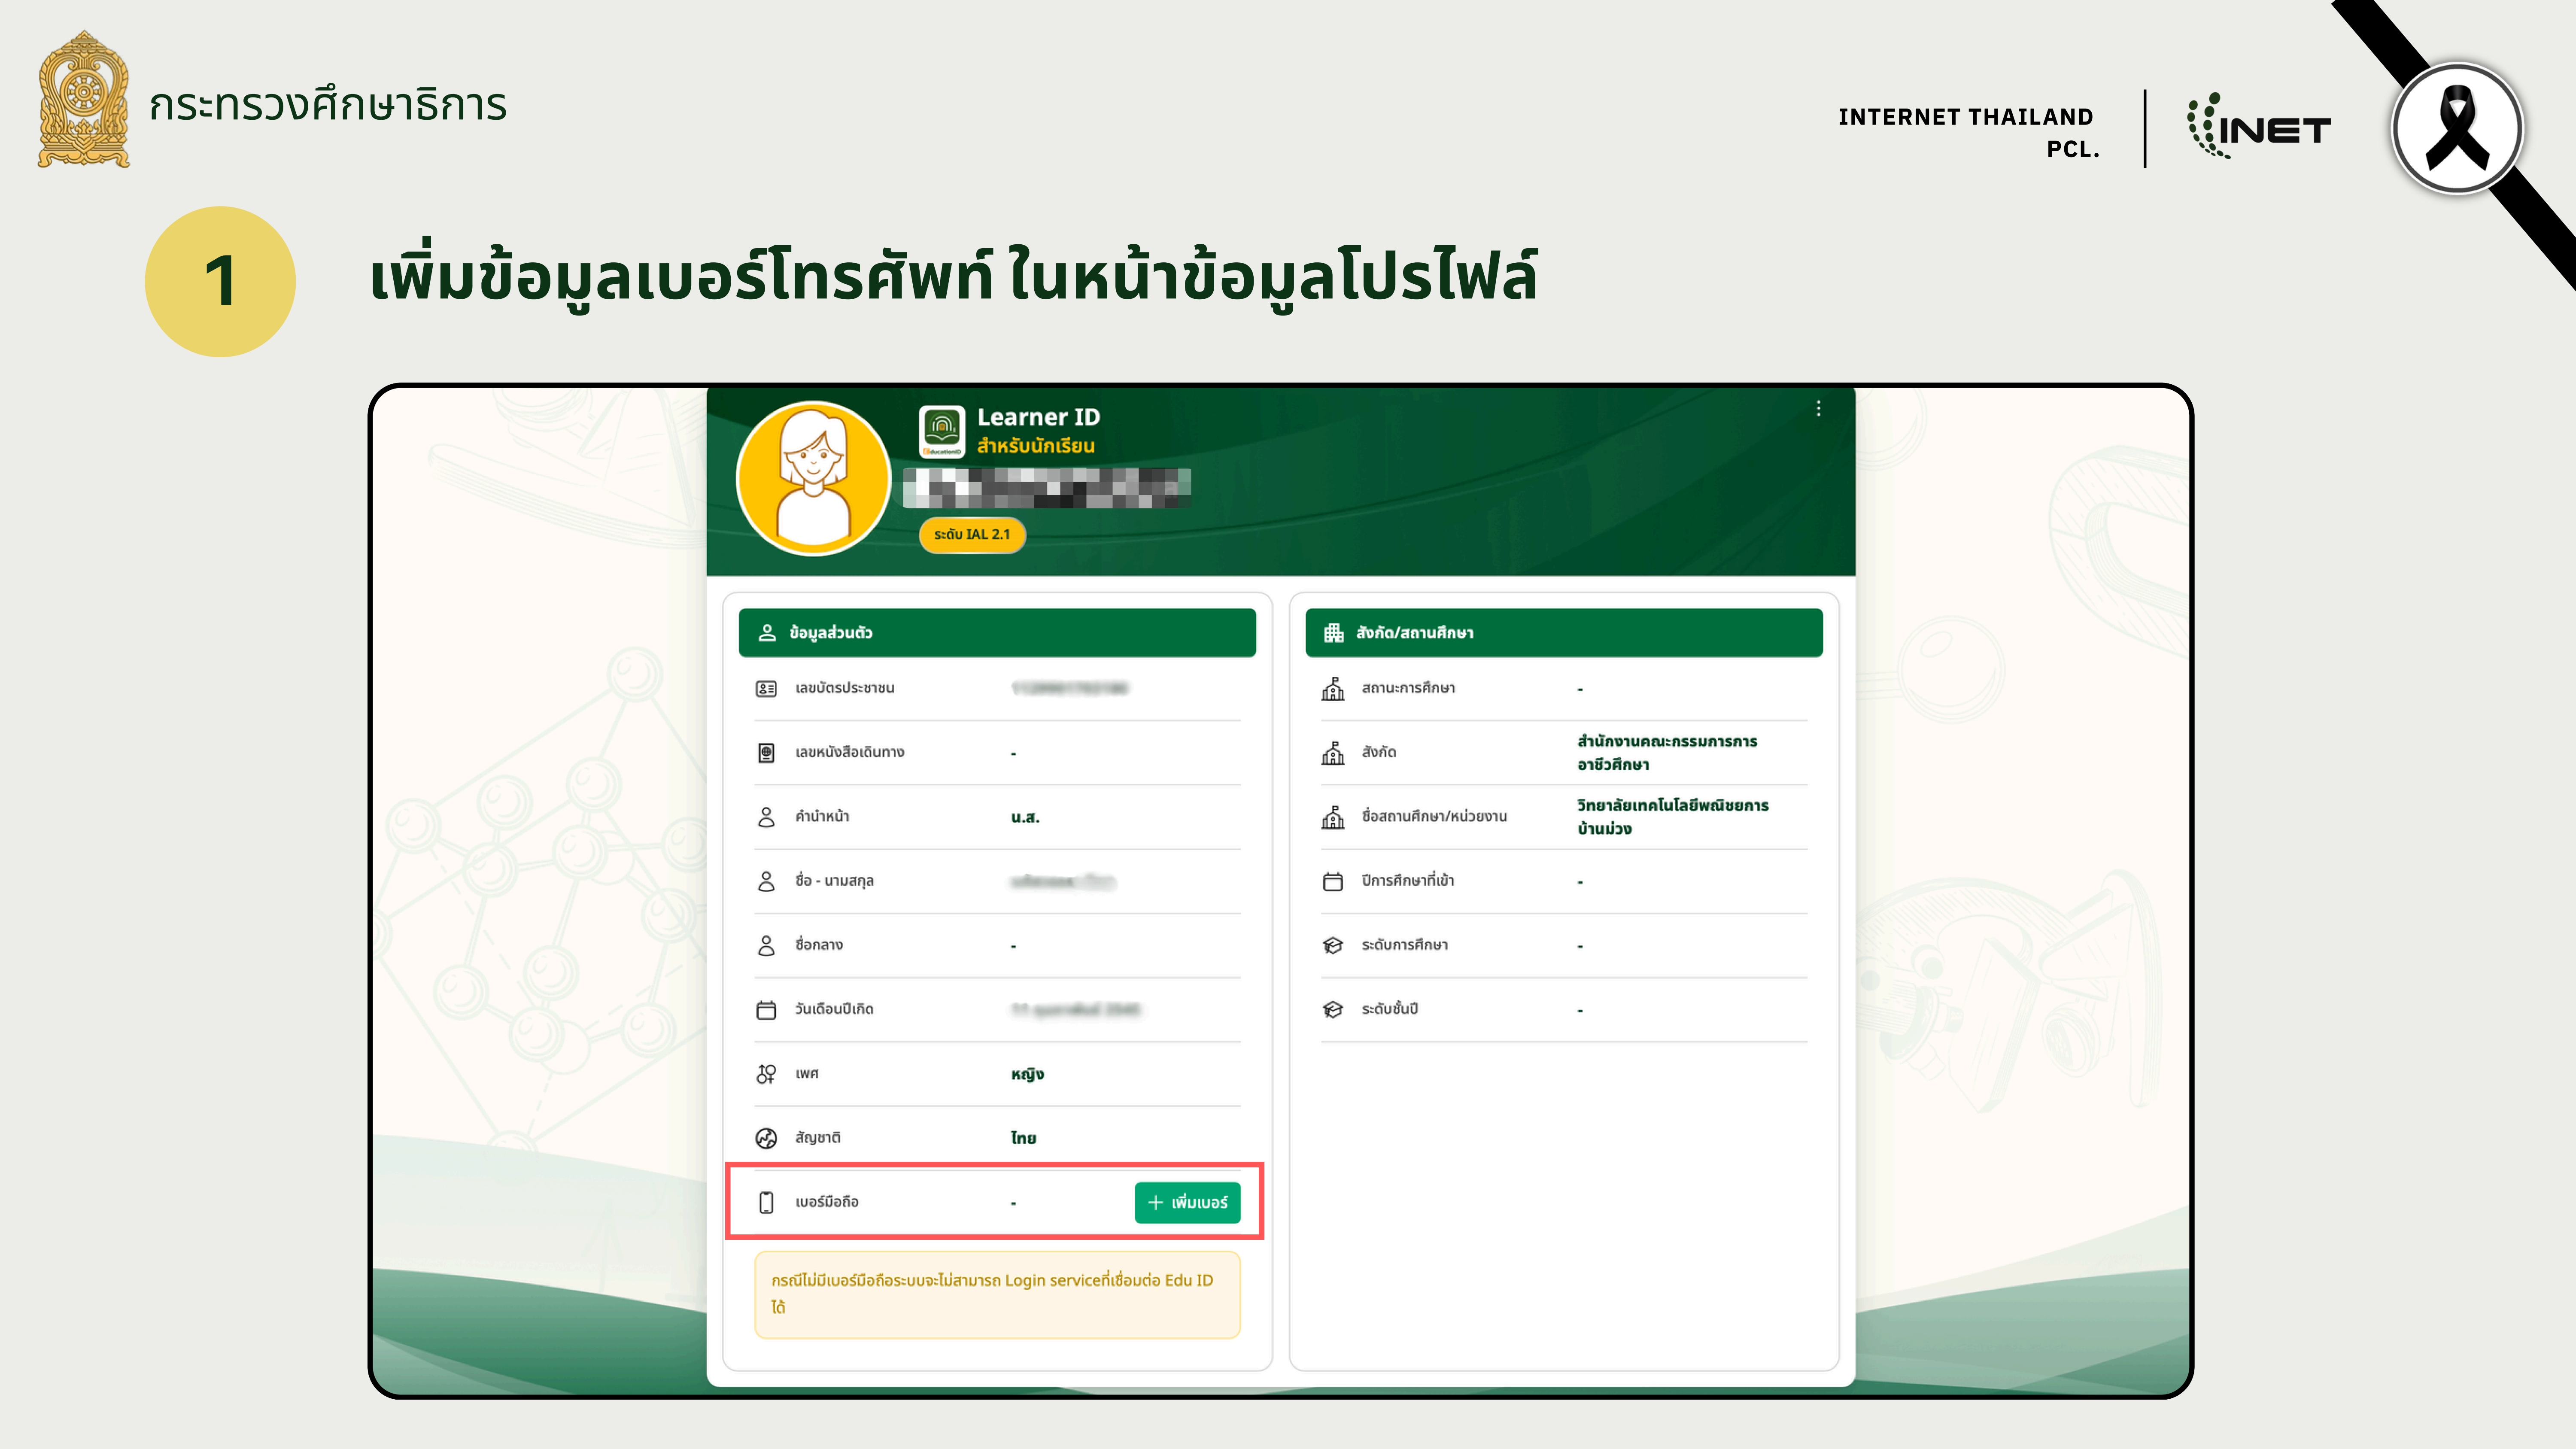Image resolution: width=2576 pixels, height=1449 pixels.
Task: Click the สังกัด/สถานศึกษา section header
Action: (1564, 633)
